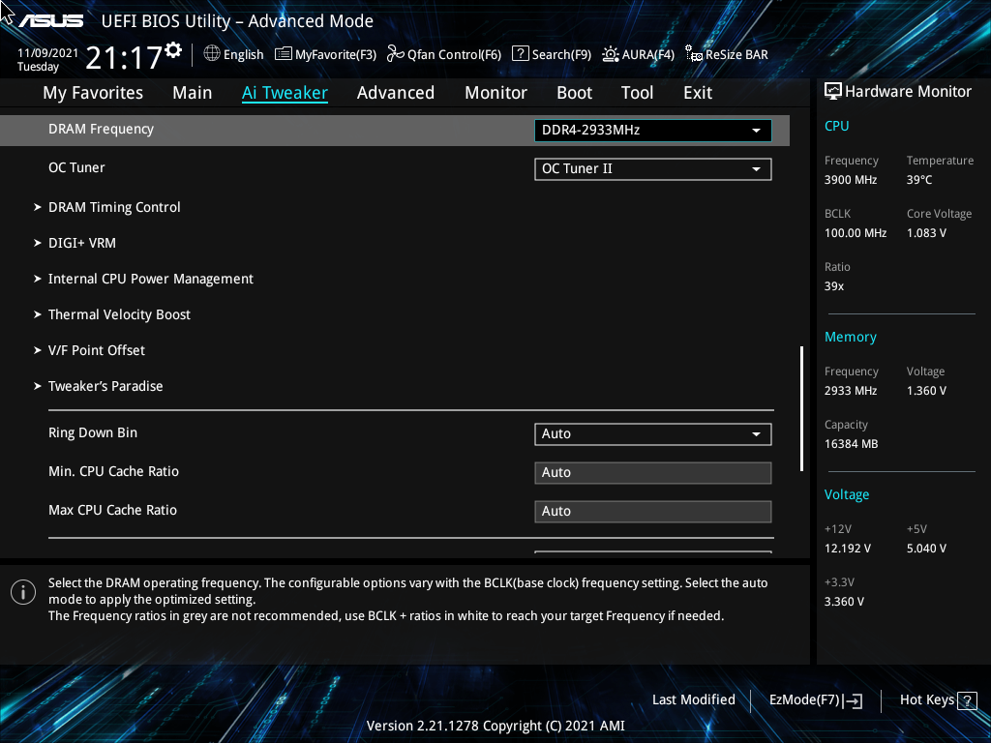Click the capacity value 16384 MB
Image resolution: width=991 pixels, height=743 pixels.
[852, 444]
